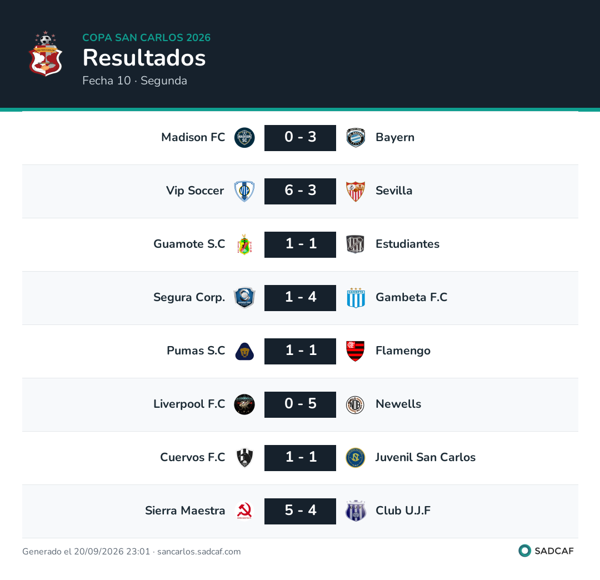Click the Bayern team crest

(356, 138)
